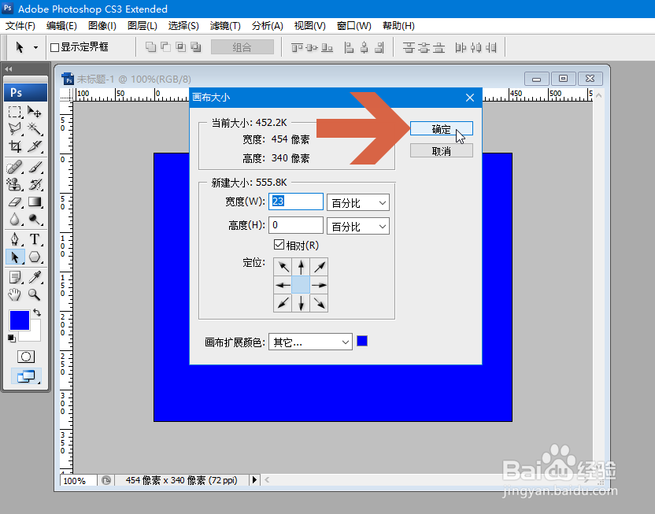Select the Magic Wand tool
The height and width of the screenshot is (514, 655).
(x=35, y=128)
